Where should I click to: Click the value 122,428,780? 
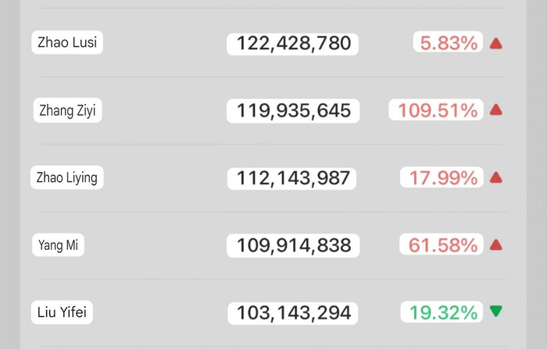pos(293,44)
